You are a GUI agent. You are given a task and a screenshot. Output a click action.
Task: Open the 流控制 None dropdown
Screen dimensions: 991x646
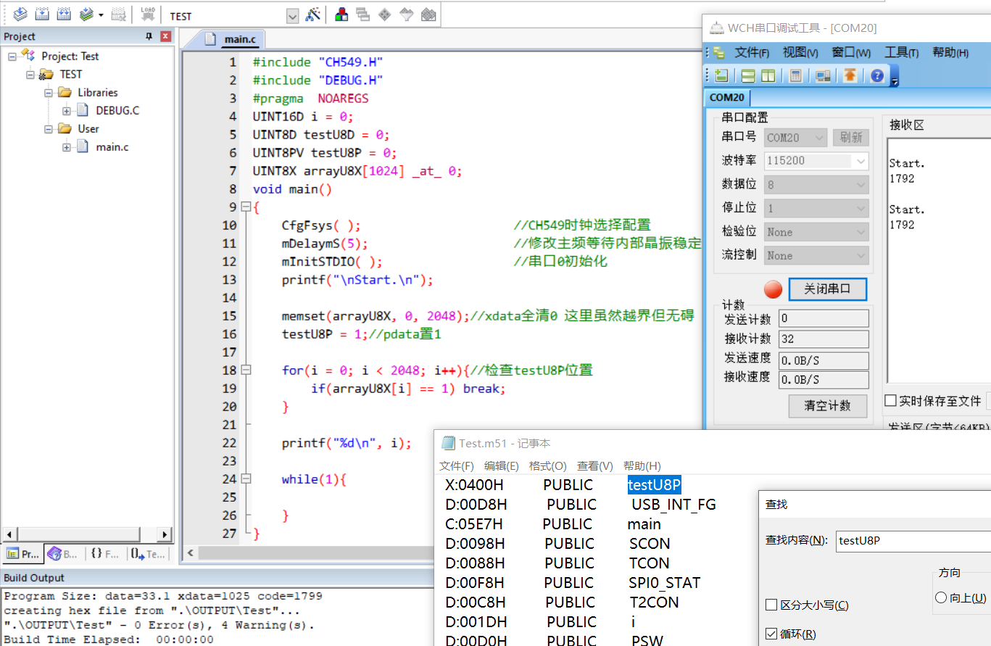click(x=816, y=255)
